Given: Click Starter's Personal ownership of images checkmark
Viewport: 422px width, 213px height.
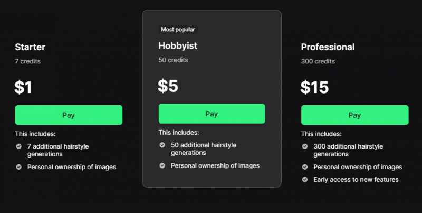Looking at the screenshot, I should coord(18,167).
